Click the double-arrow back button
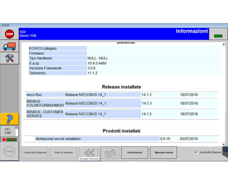 [x=88, y=152]
